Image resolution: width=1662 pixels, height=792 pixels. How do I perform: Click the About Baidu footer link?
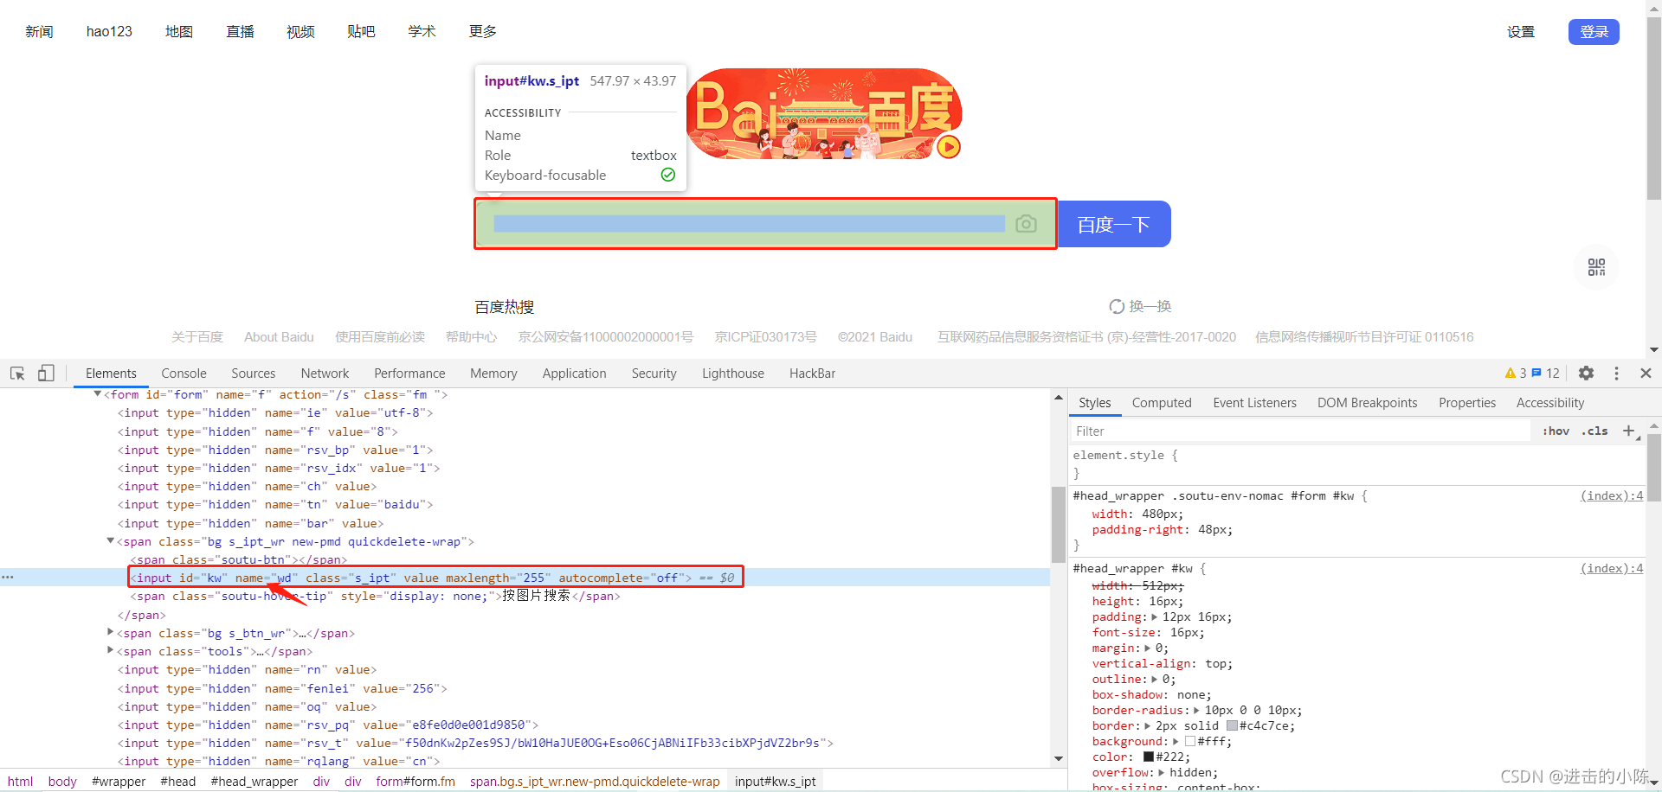point(279,337)
